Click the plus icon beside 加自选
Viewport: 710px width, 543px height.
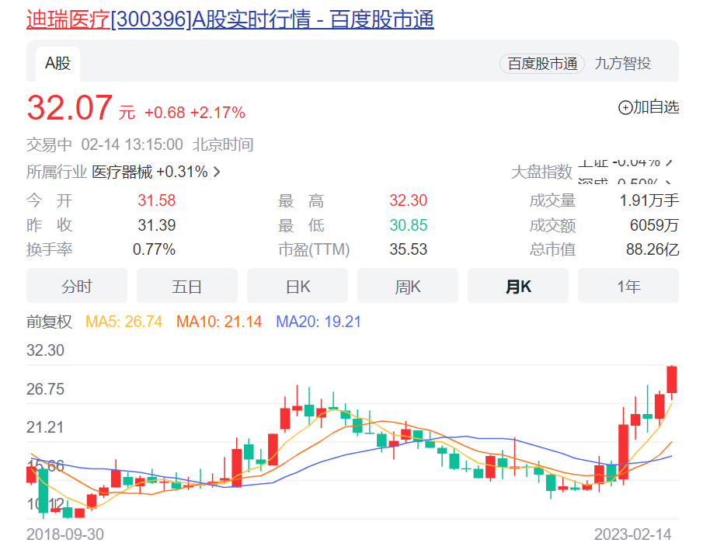coord(625,108)
